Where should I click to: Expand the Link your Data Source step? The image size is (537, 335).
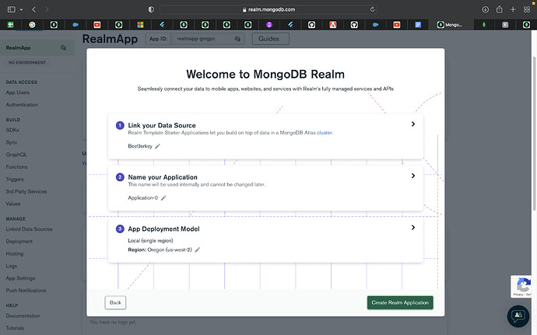[412, 124]
